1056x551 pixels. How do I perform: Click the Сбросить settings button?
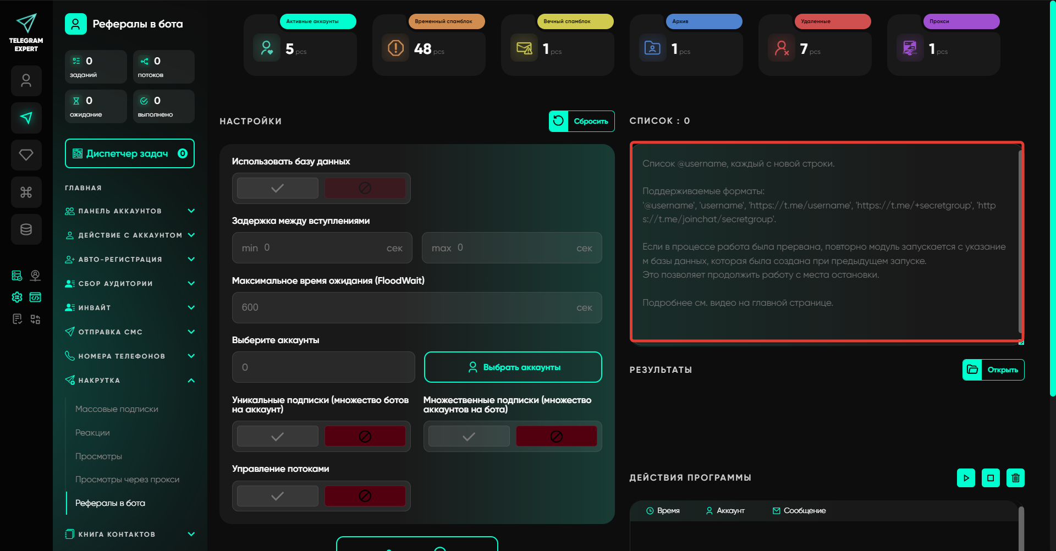[581, 122]
